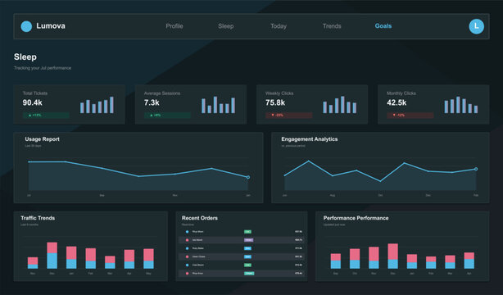
Task: Click the Traffic Trends heading
Action: (x=38, y=218)
